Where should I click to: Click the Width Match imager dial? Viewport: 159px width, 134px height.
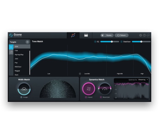(24, 89)
